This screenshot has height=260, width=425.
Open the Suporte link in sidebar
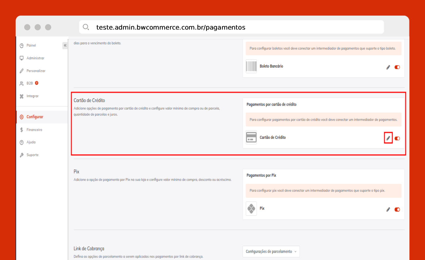coord(32,155)
